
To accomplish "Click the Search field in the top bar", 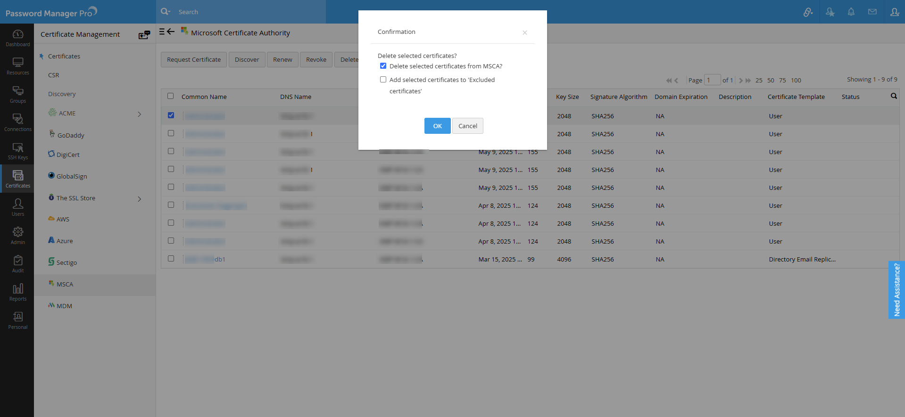I will coord(250,12).
